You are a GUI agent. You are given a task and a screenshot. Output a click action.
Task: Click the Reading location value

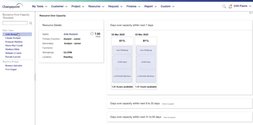coord(68,57)
